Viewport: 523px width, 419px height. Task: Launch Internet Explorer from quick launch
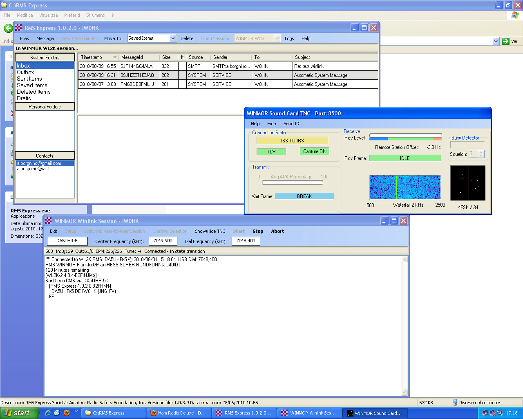pos(48,413)
